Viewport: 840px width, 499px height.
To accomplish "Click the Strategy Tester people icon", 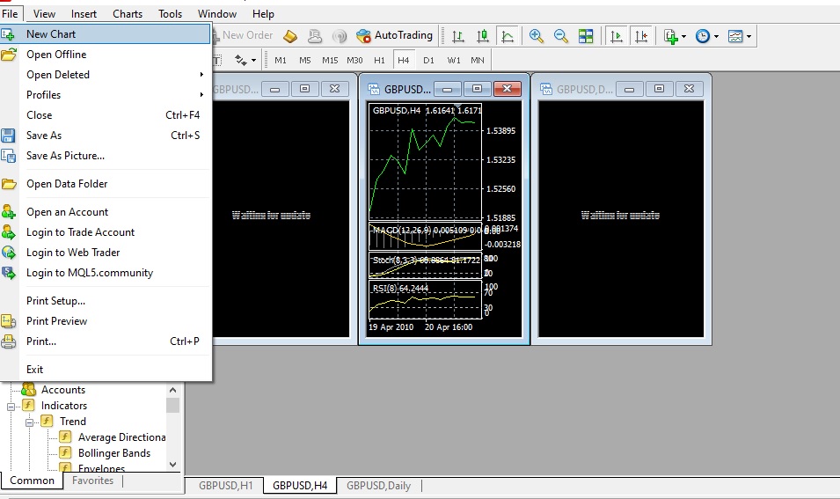I will point(315,36).
